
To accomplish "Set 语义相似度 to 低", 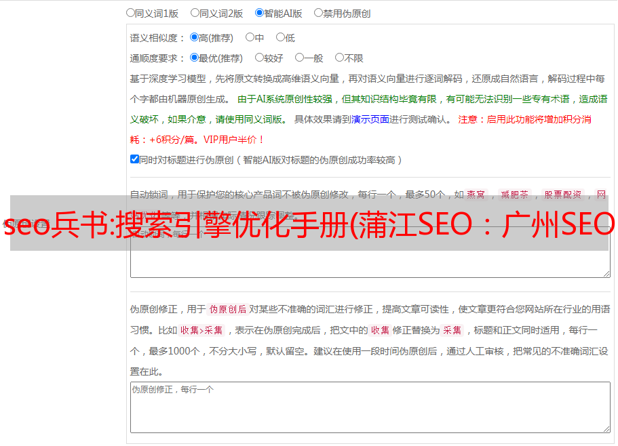I will [x=280, y=37].
